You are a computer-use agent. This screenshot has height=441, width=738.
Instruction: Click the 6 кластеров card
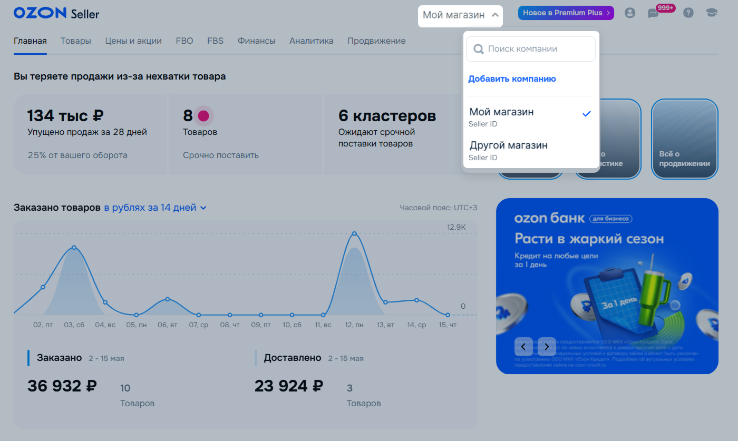(x=393, y=134)
